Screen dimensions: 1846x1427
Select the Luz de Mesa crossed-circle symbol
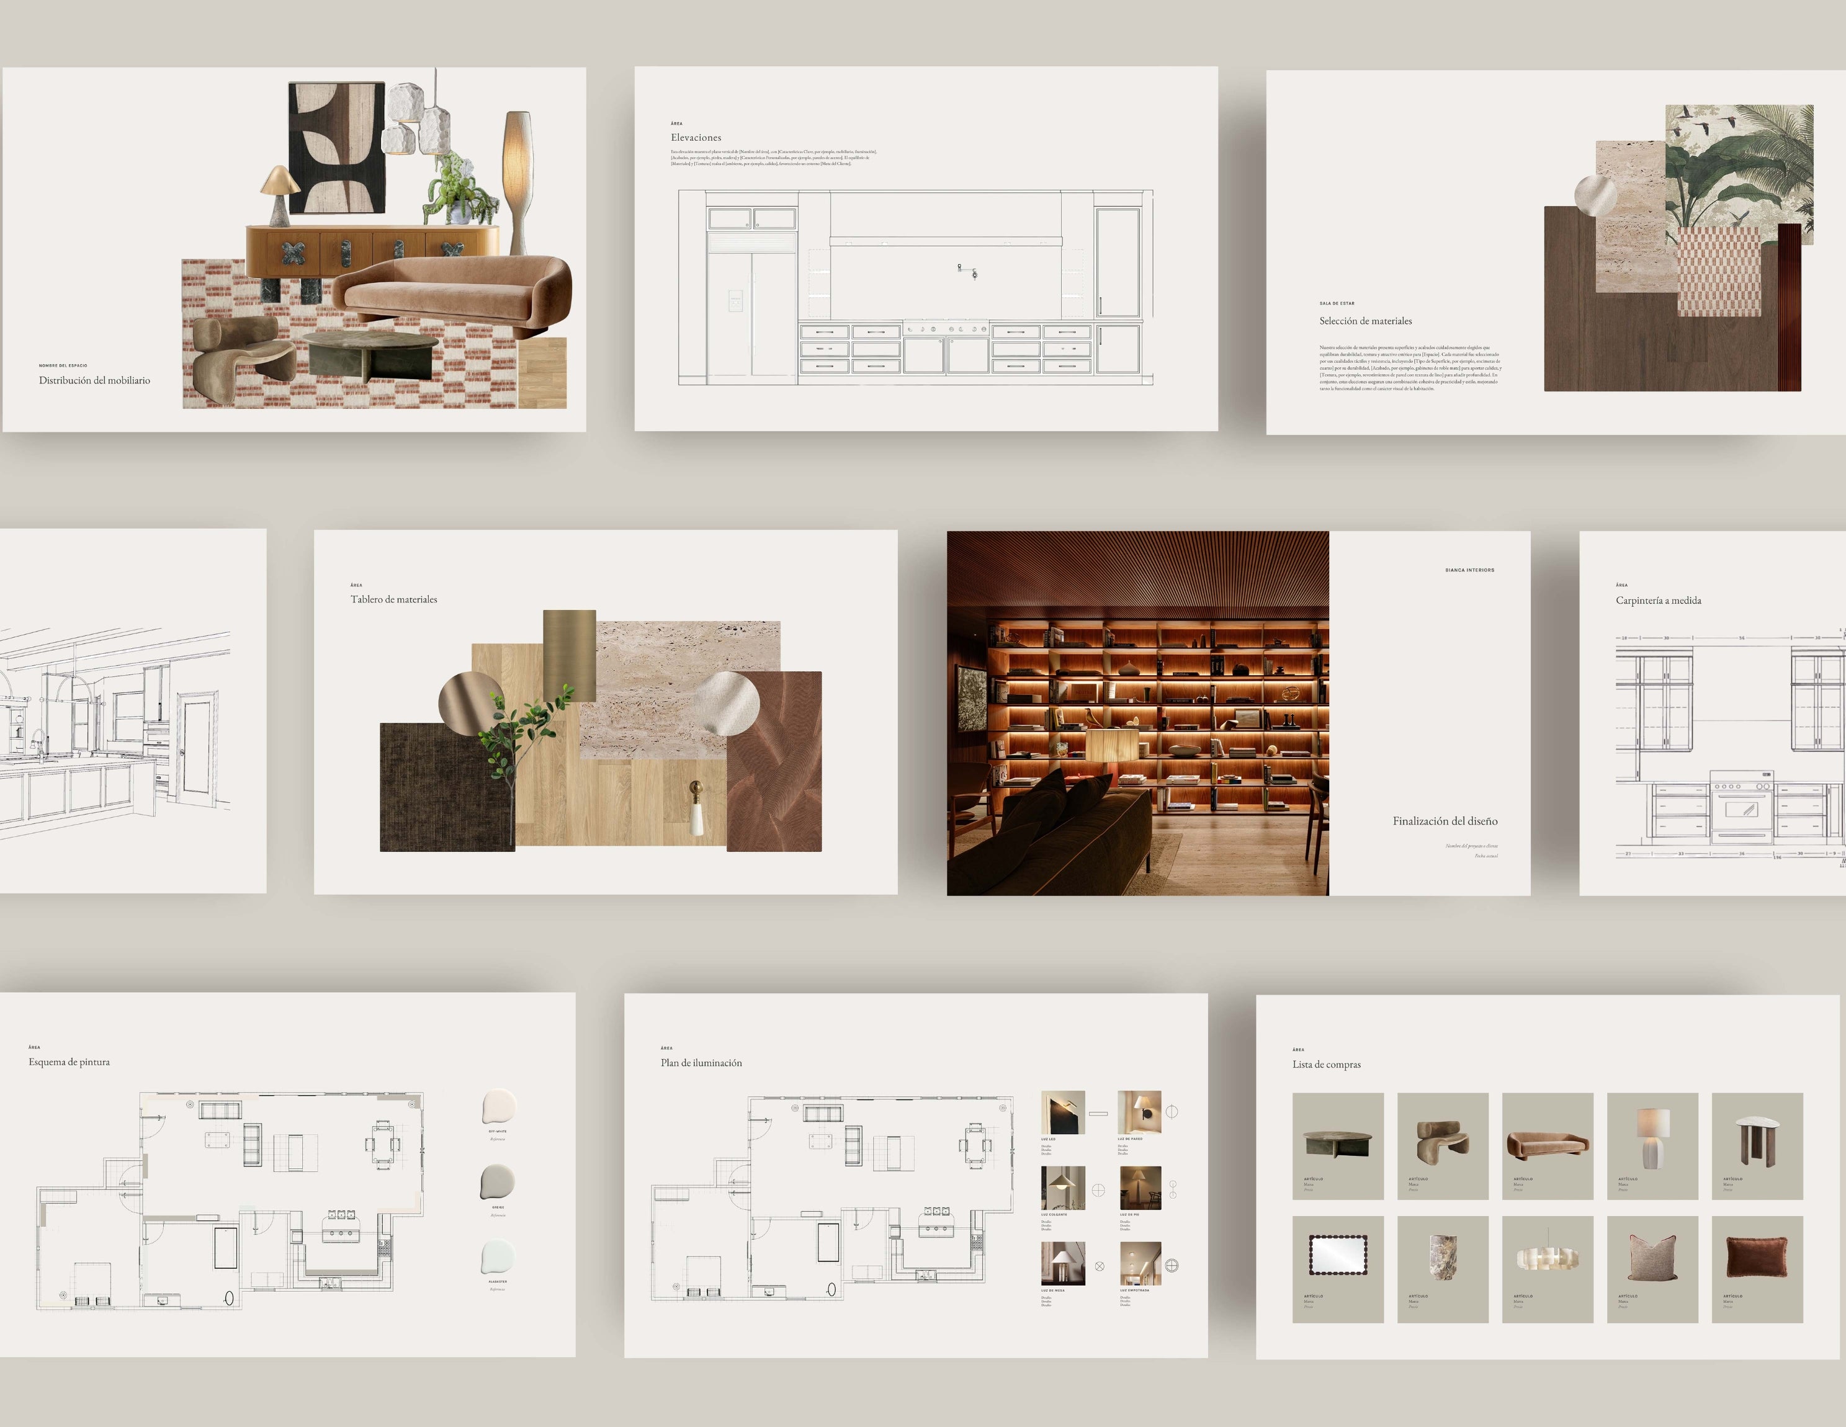[1100, 1266]
